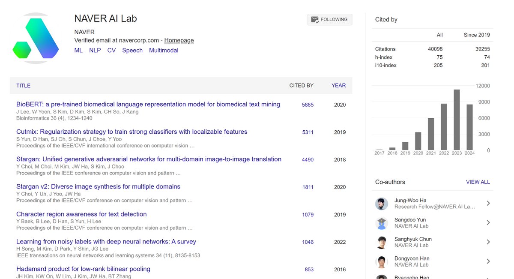514x279 pixels.
Task: Click the CITED BY column header
Action: pyautogui.click(x=302, y=86)
